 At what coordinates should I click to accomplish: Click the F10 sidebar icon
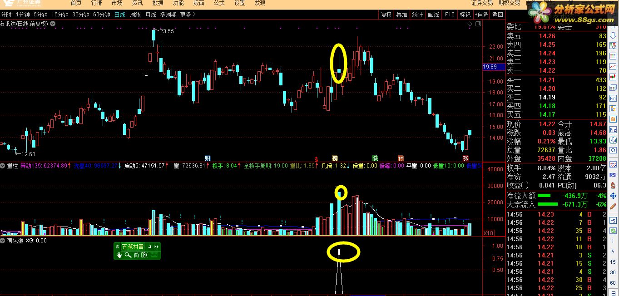click(613, 99)
